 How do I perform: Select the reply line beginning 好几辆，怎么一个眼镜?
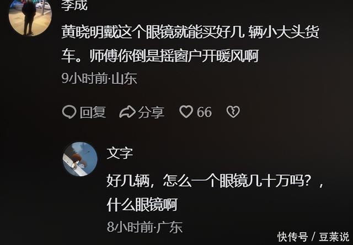point(215,182)
